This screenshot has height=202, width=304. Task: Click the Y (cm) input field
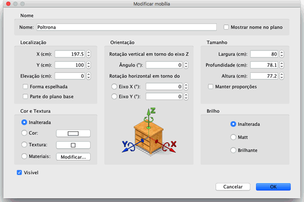(x=70, y=65)
